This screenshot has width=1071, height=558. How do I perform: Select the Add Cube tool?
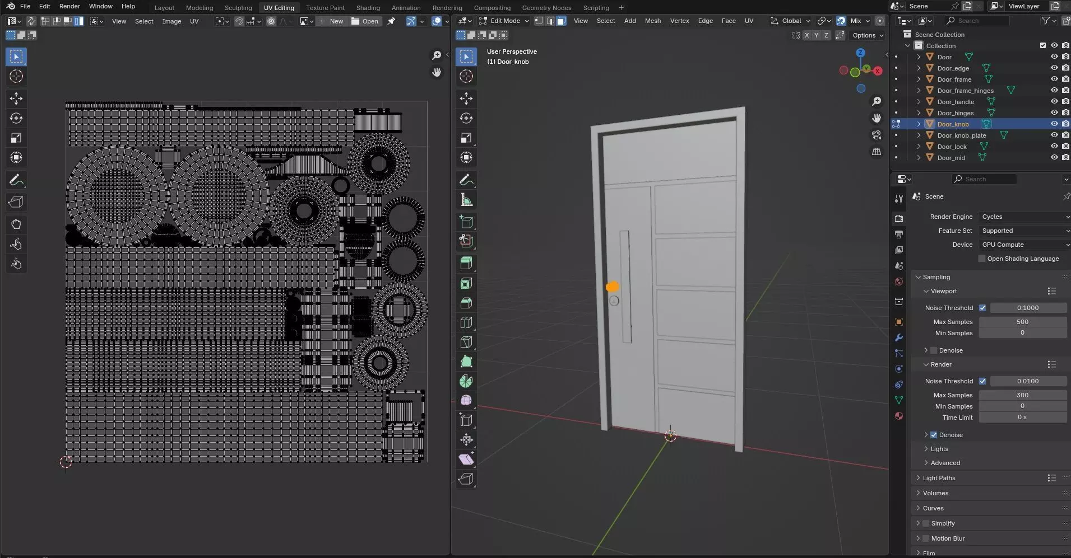(x=466, y=222)
